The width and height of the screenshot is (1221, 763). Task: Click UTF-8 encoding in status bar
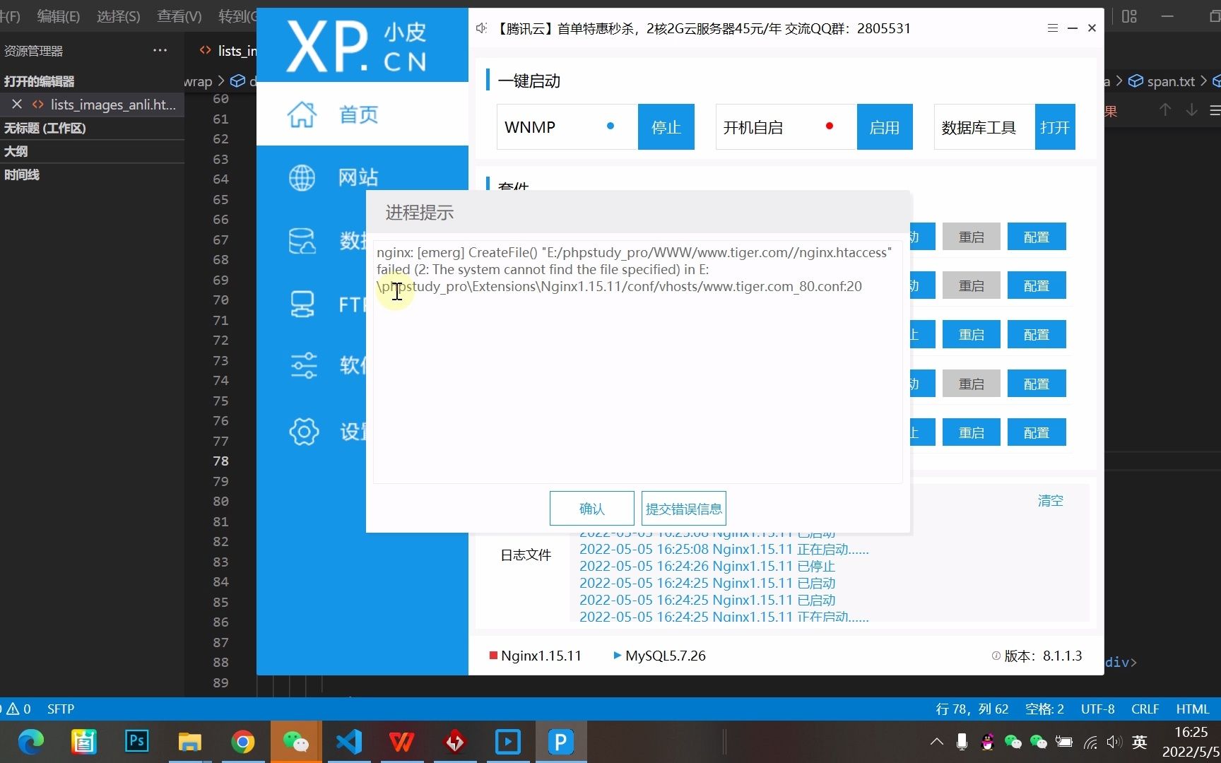click(x=1097, y=709)
